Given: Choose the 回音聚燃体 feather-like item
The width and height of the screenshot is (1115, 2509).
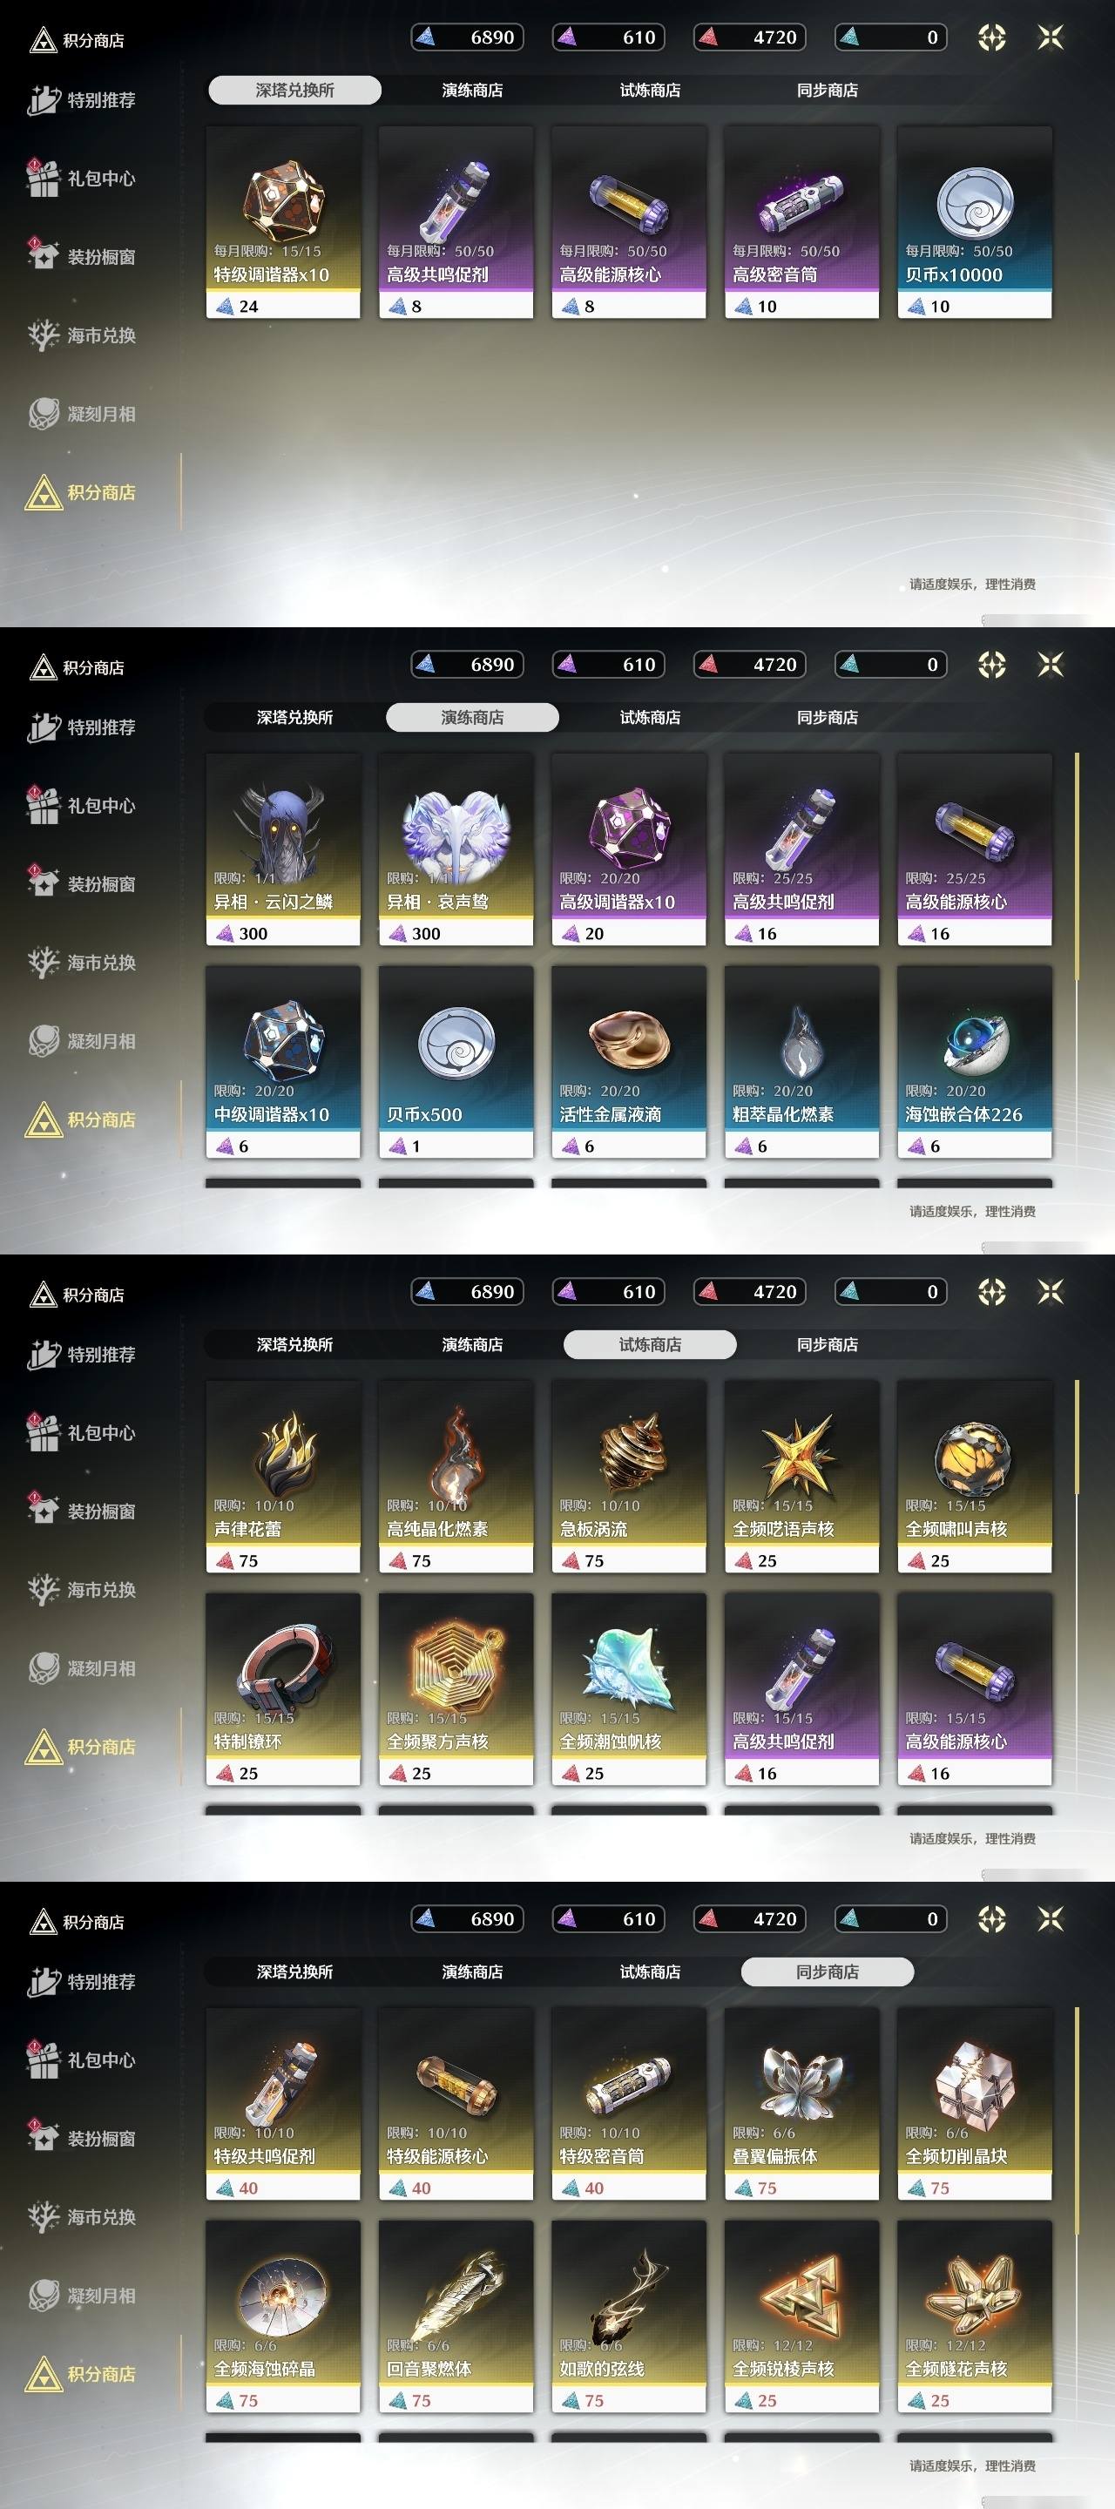Looking at the screenshot, I should pos(456,2316).
